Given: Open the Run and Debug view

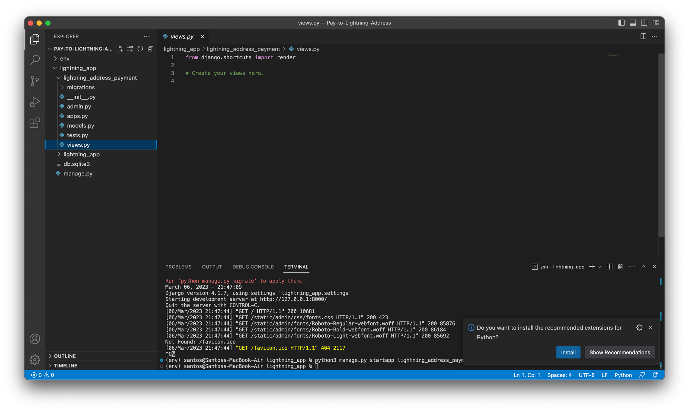Looking at the screenshot, I should (x=35, y=102).
